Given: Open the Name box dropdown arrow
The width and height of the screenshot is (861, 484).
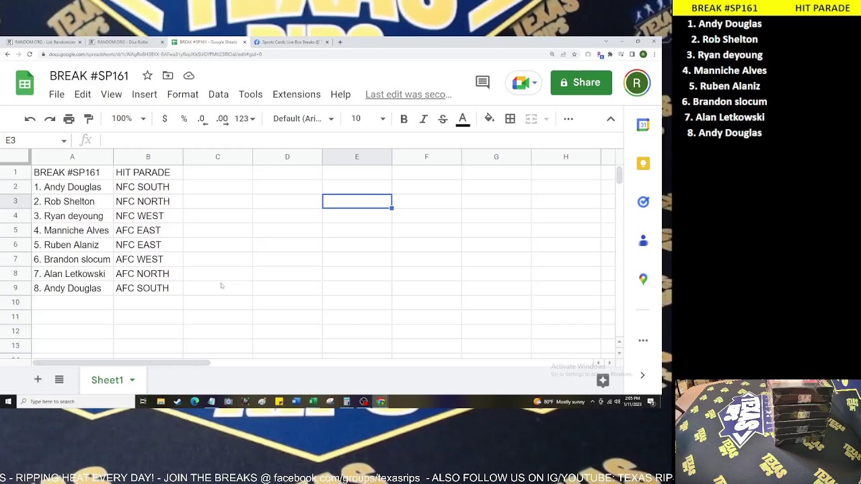Looking at the screenshot, I should point(64,140).
